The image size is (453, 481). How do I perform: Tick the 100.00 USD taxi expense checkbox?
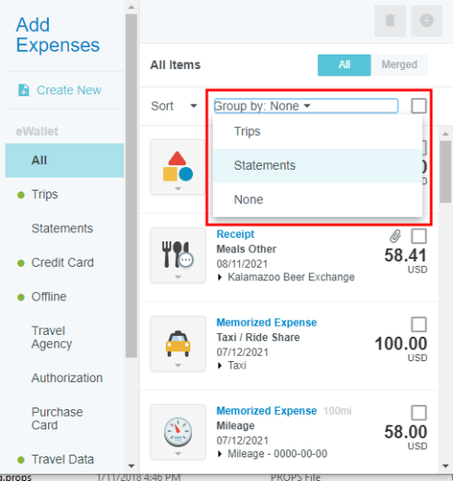point(419,325)
